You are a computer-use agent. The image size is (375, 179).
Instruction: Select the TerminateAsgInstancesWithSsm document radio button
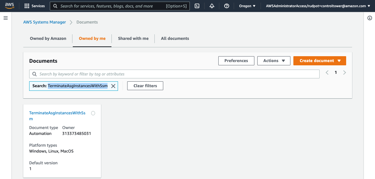[x=93, y=113]
